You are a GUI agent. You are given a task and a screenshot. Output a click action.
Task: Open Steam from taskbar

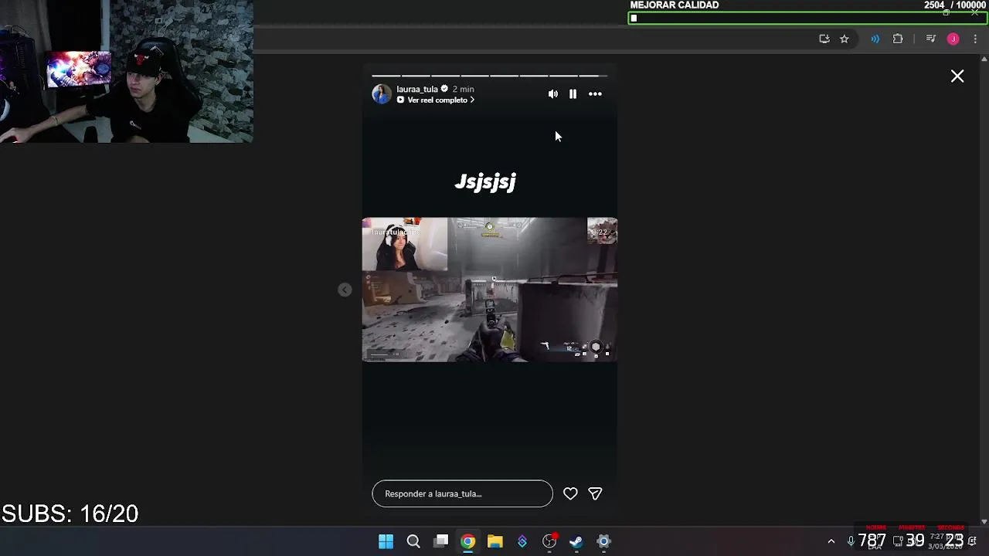[576, 541]
